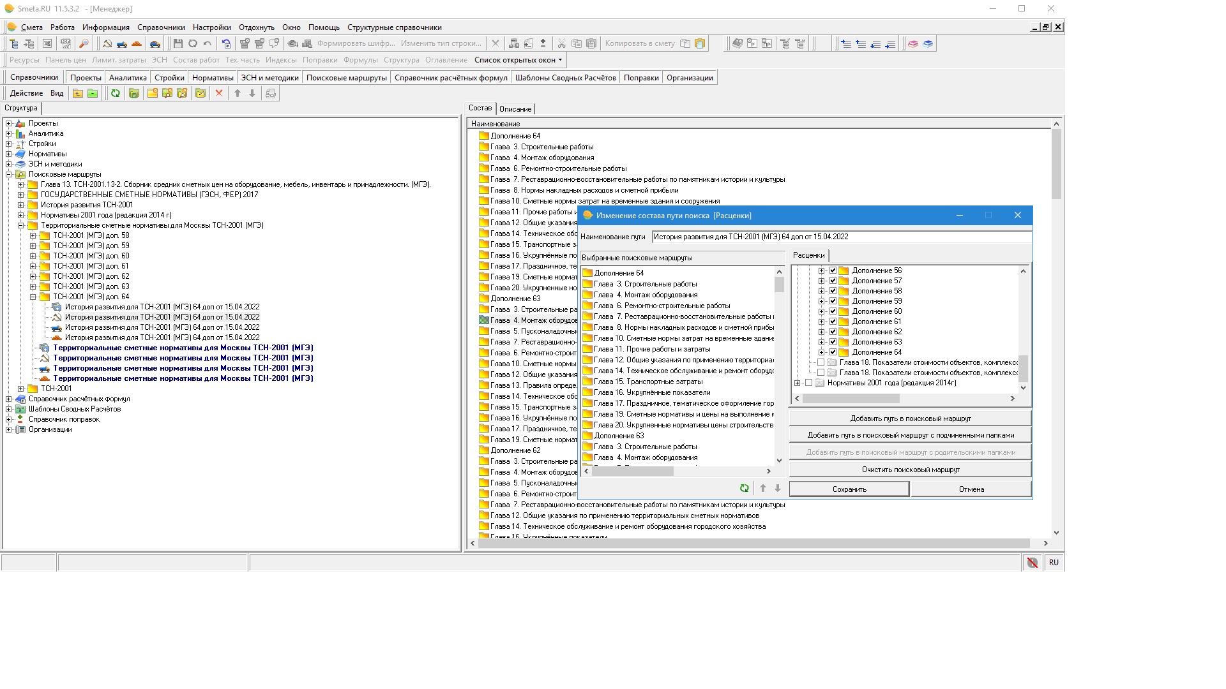Click the yellow paste clipboard icon after Копировать в смету

coord(700,43)
